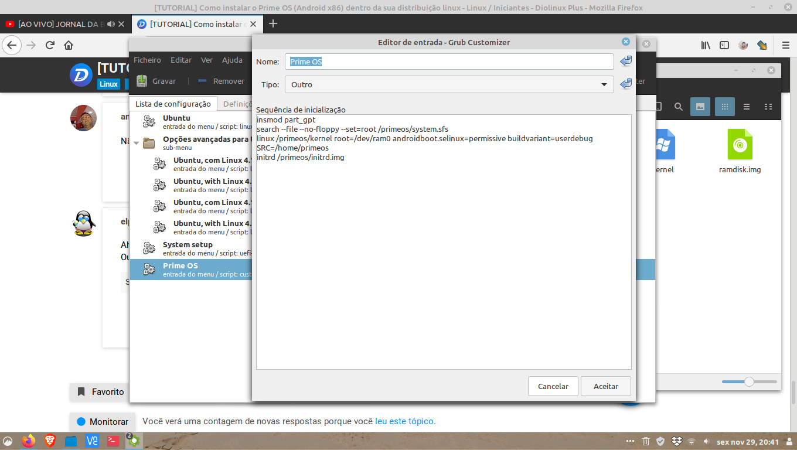Open the Tipo dropdown showing Outro
This screenshot has height=450, width=797.
(x=449, y=84)
